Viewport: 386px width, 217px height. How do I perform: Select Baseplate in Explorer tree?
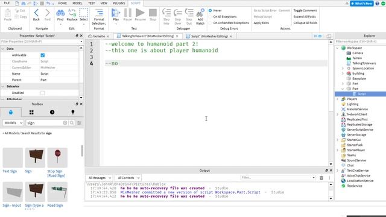(359, 78)
